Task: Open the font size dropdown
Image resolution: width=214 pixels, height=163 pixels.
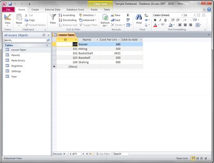Action: 194,15
